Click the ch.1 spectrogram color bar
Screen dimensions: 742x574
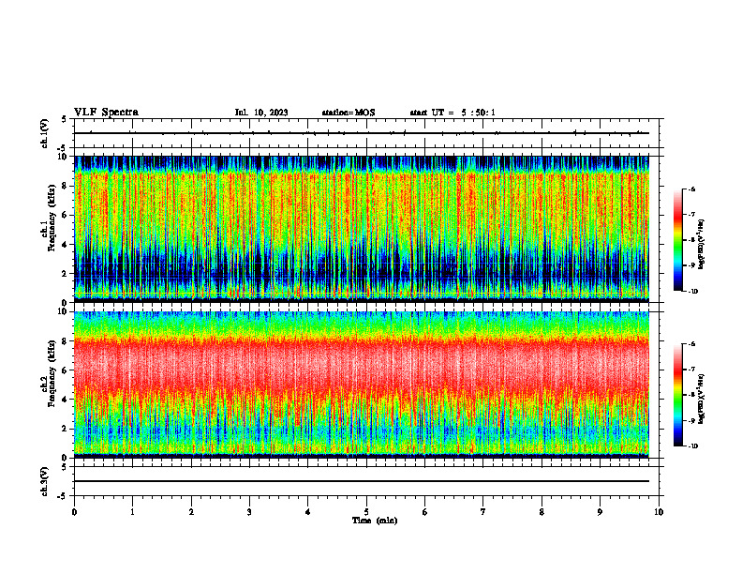(677, 240)
